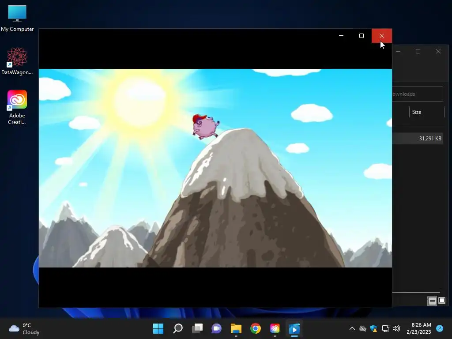Launch the DataWagon desktop shortcut
The width and height of the screenshot is (452, 339).
pos(17,61)
